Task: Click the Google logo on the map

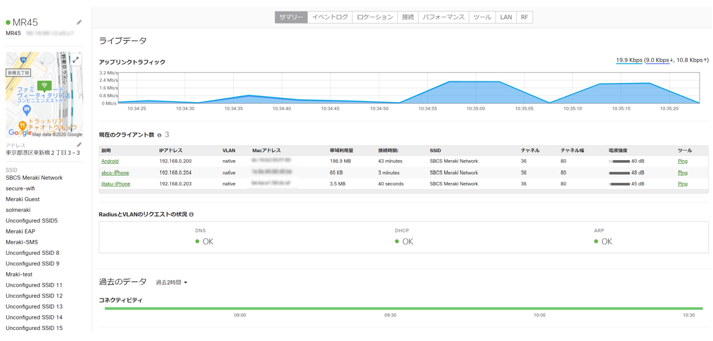Action: tap(19, 133)
